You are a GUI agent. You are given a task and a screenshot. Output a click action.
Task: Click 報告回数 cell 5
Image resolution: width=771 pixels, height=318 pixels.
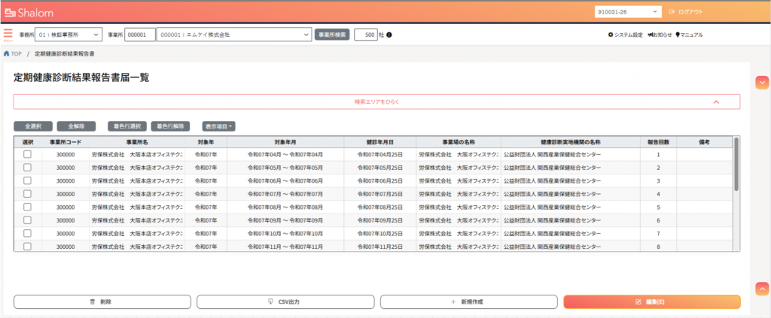click(x=658, y=207)
